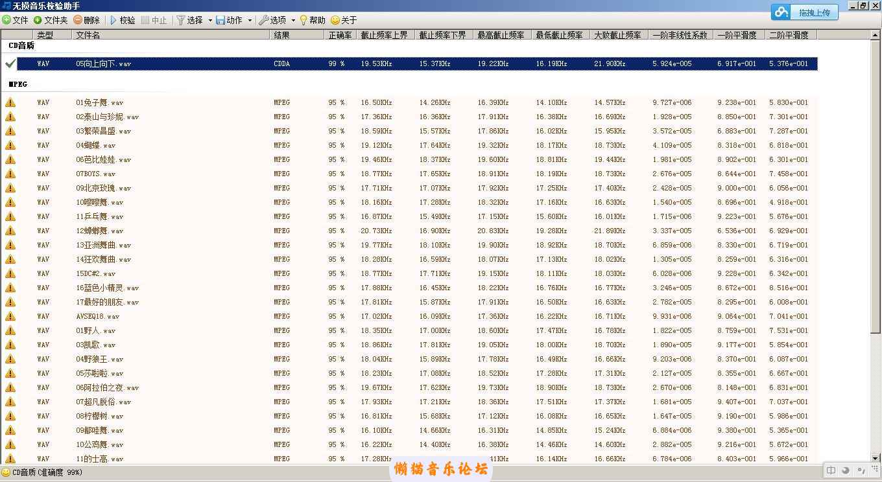Click the 动作 save-icon toolbar button

click(x=230, y=20)
